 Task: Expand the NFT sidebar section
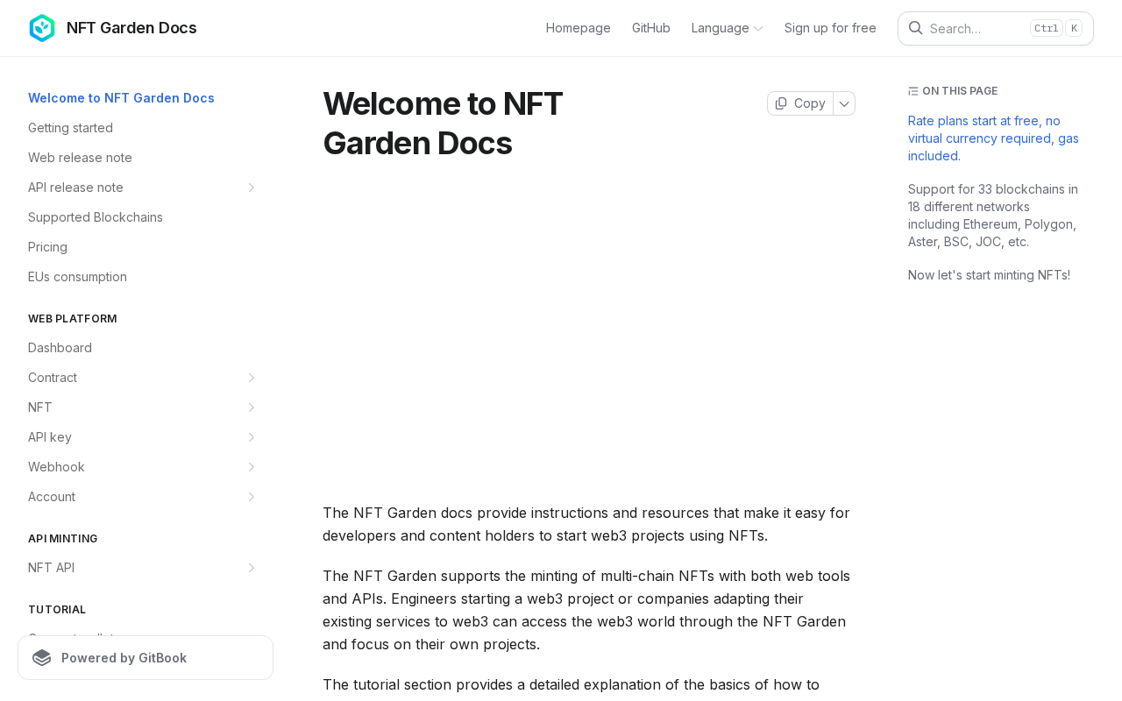251,407
